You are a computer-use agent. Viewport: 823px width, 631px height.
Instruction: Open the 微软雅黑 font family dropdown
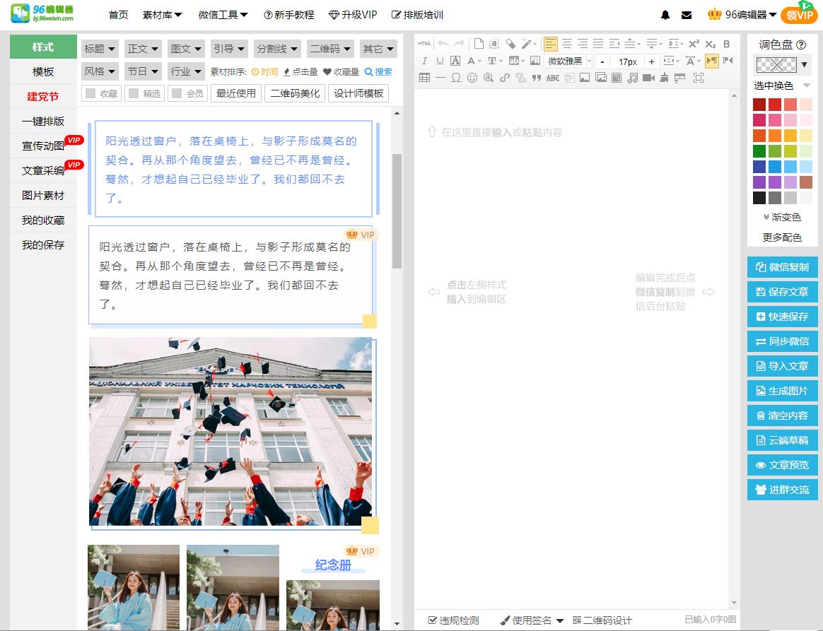tap(567, 61)
